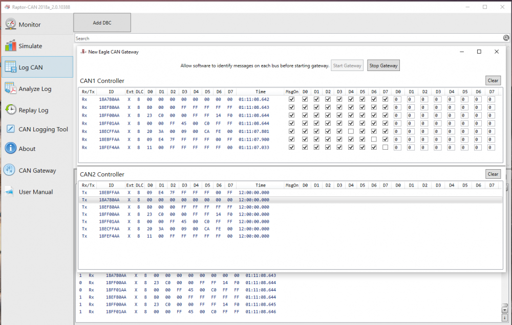The image size is (512, 325).
Task: Click the About info icon
Action: [x=10, y=149]
